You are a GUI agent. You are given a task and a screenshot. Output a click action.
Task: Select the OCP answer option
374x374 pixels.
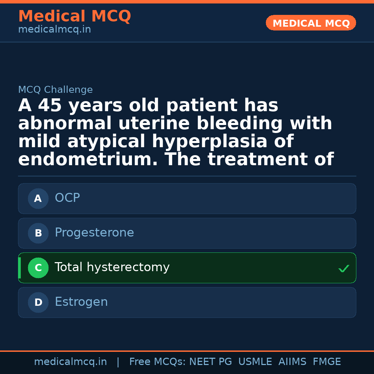pyautogui.click(x=187, y=198)
